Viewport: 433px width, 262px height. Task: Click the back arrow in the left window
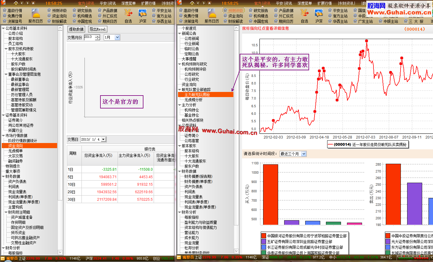pos(22,3)
